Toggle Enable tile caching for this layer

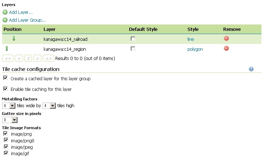(5, 89)
